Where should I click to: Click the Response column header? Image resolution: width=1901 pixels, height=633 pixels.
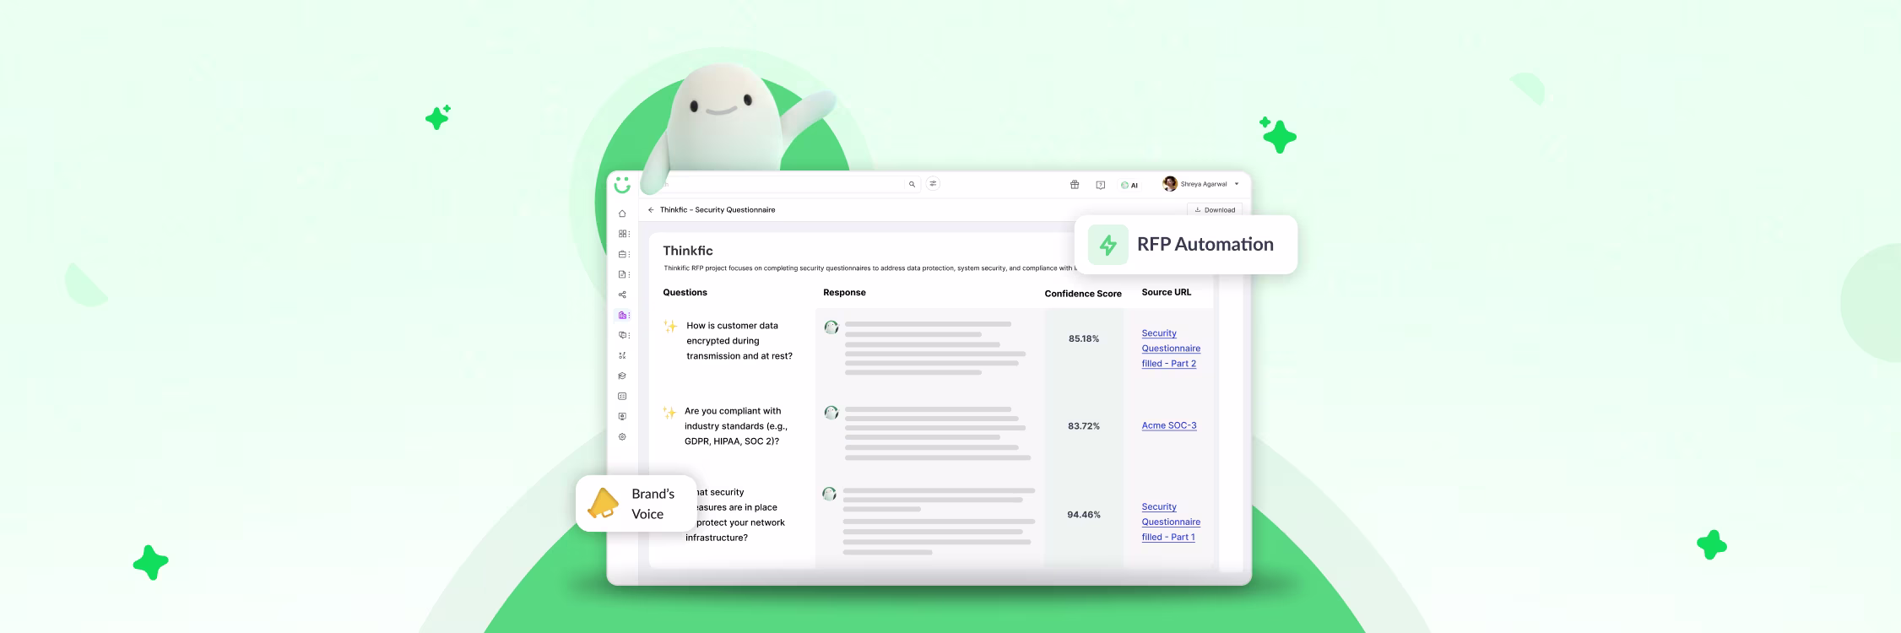click(844, 292)
